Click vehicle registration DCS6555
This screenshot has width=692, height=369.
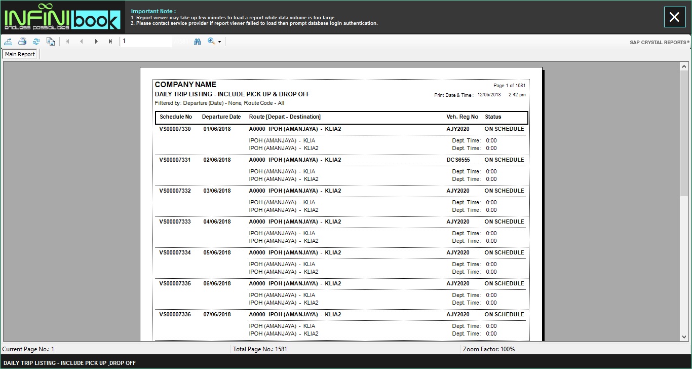pyautogui.click(x=458, y=160)
